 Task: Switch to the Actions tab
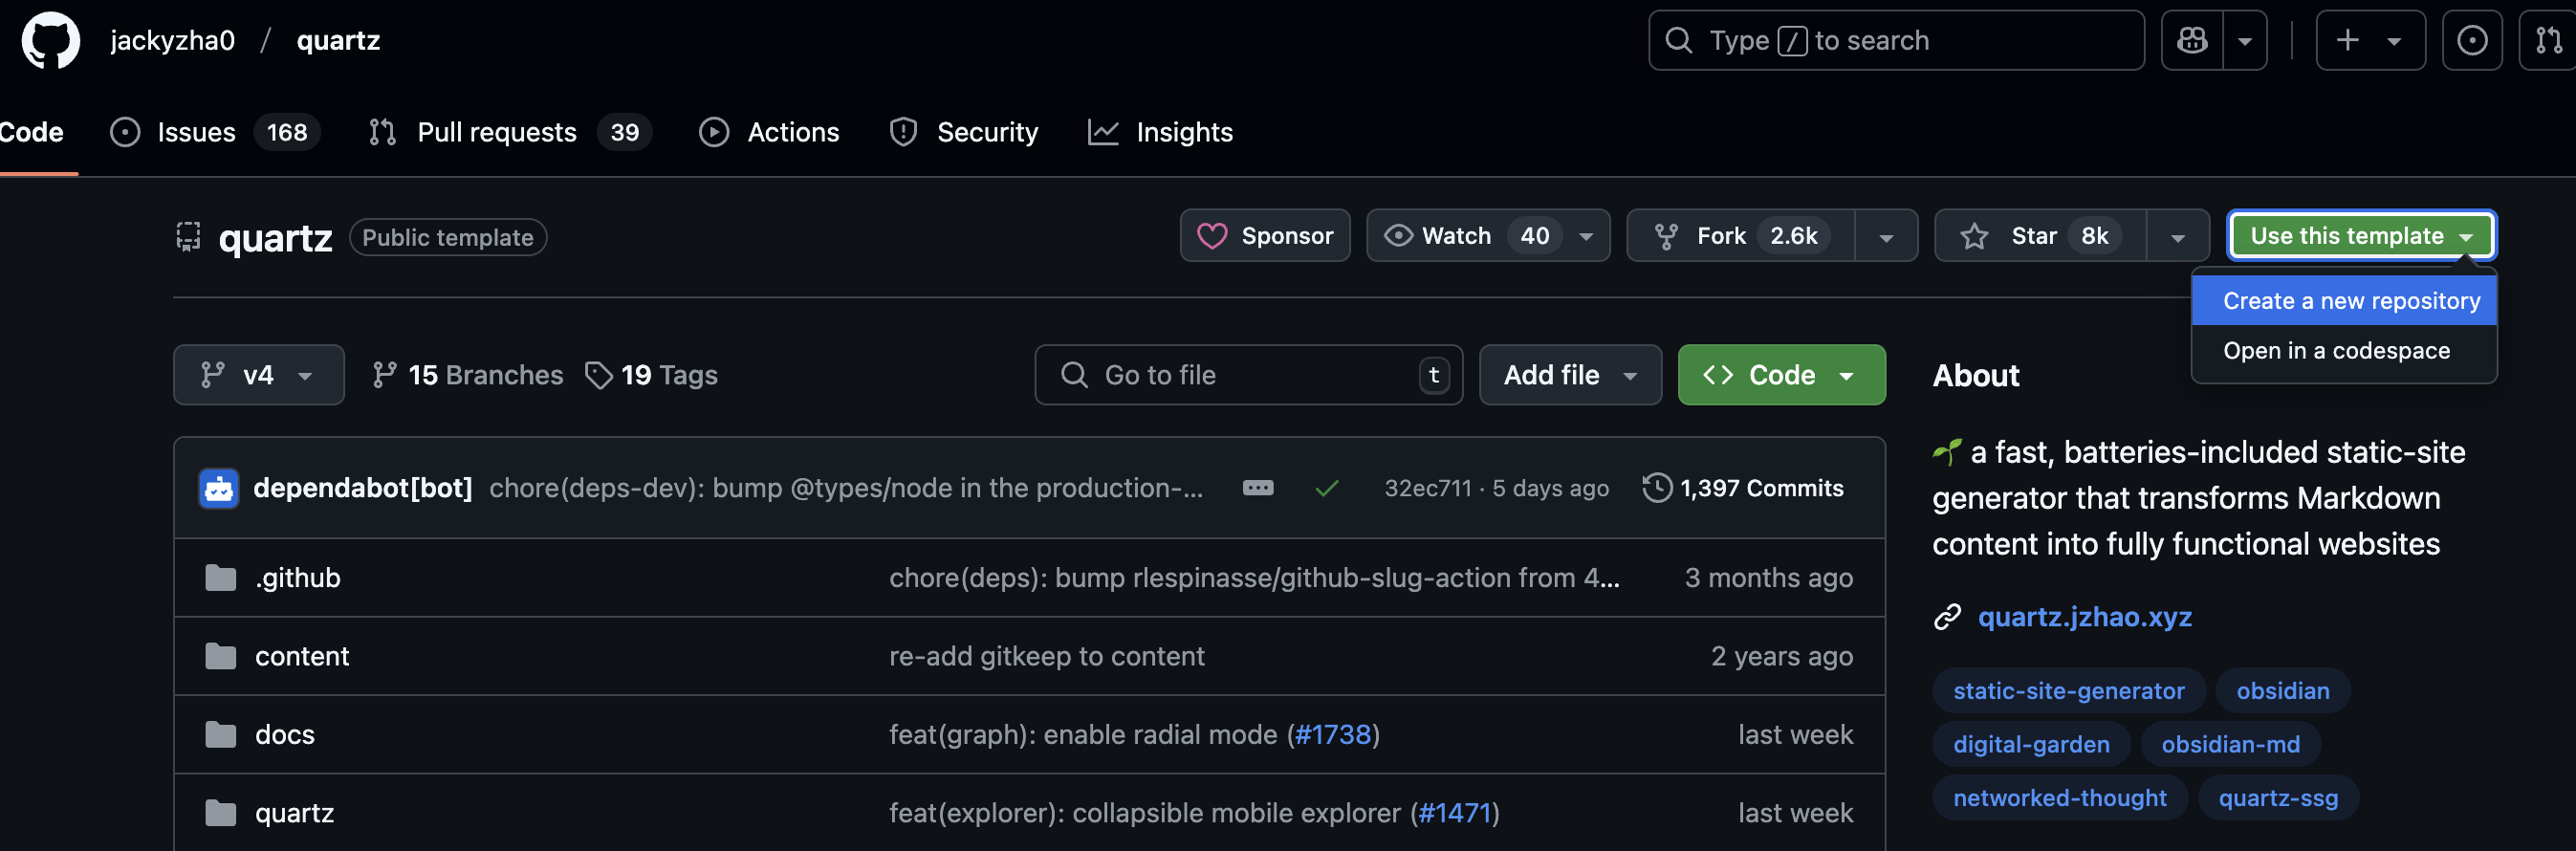[x=769, y=132]
